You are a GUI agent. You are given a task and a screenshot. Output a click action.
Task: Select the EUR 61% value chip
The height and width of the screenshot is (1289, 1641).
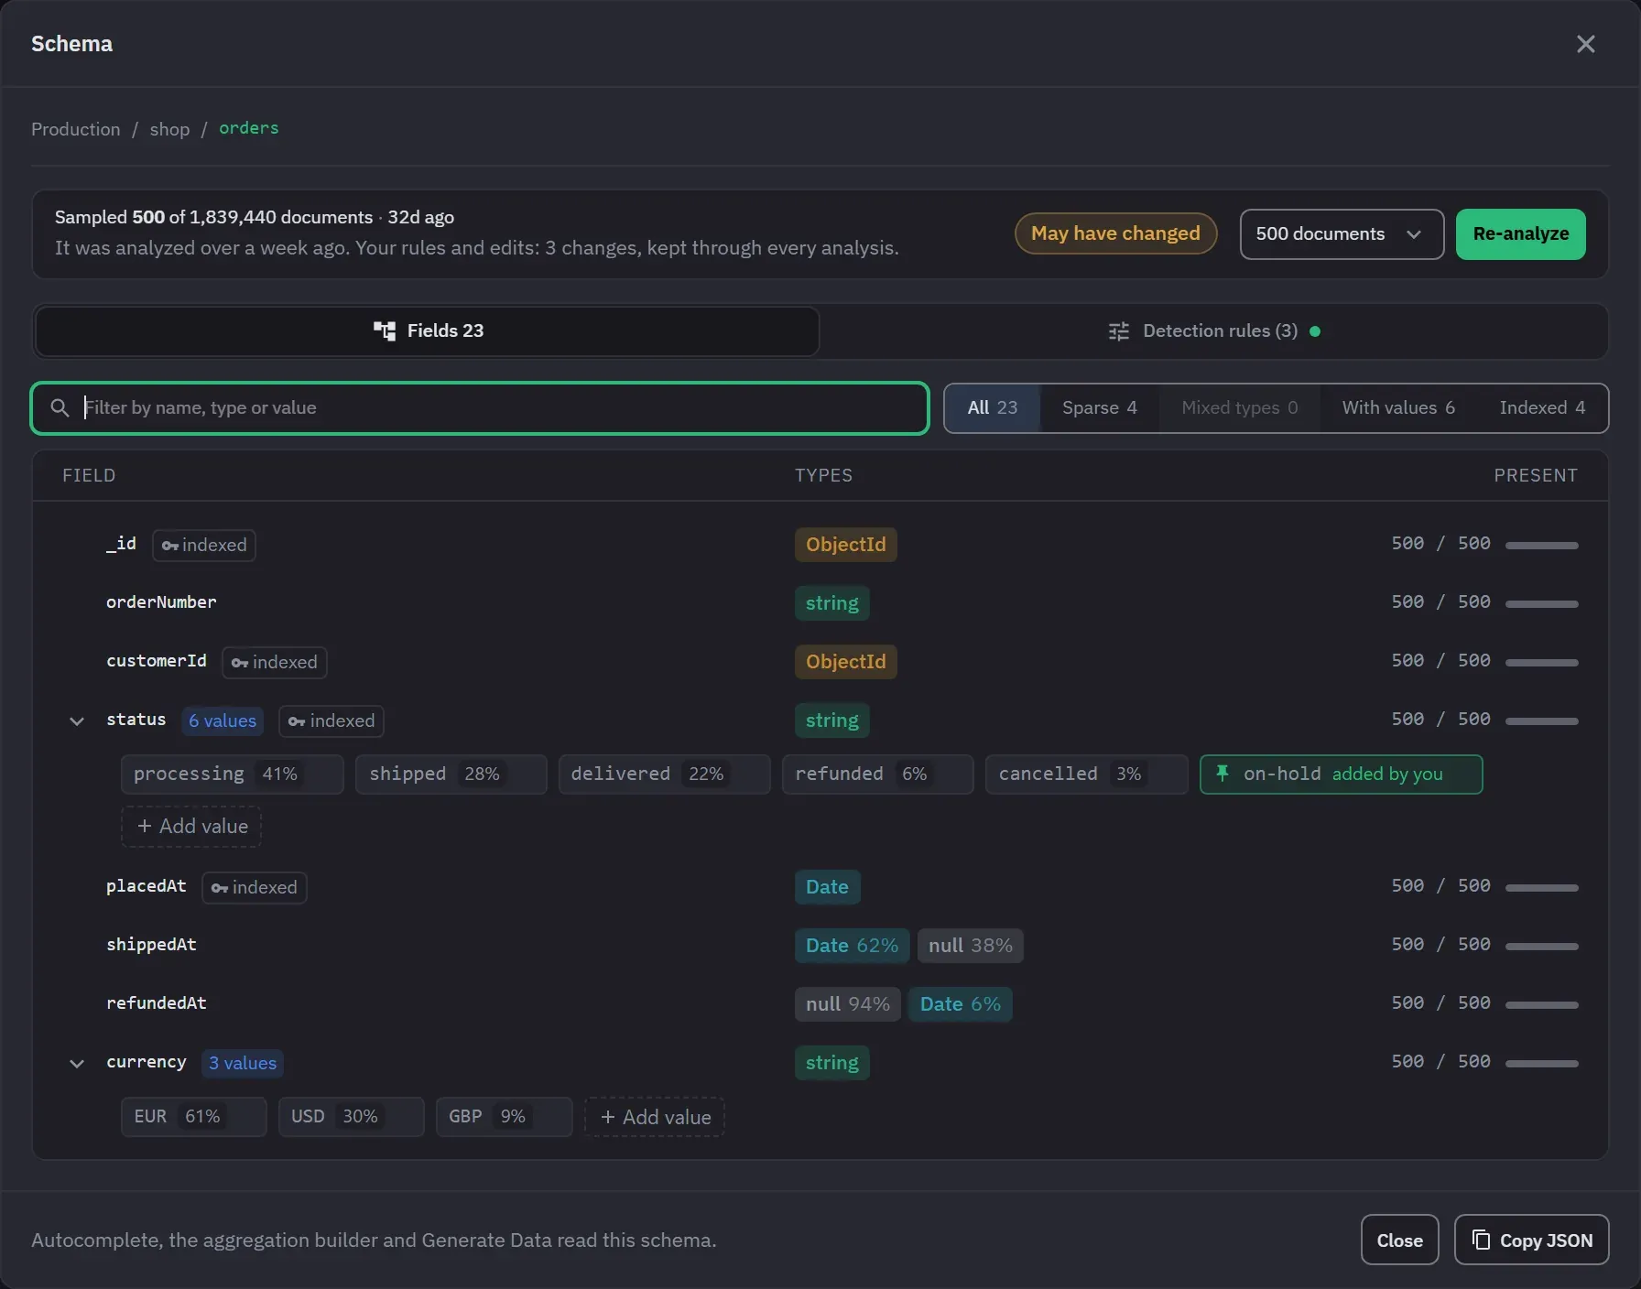193,1117
